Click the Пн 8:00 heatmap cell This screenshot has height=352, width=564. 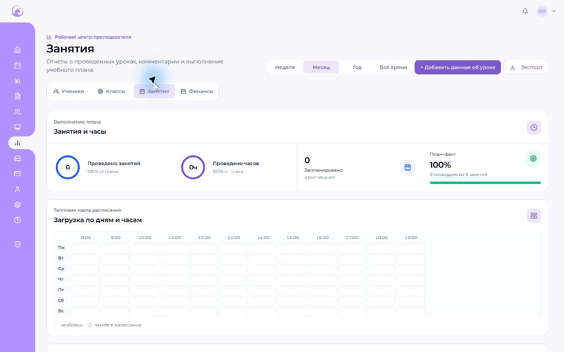click(x=85, y=248)
